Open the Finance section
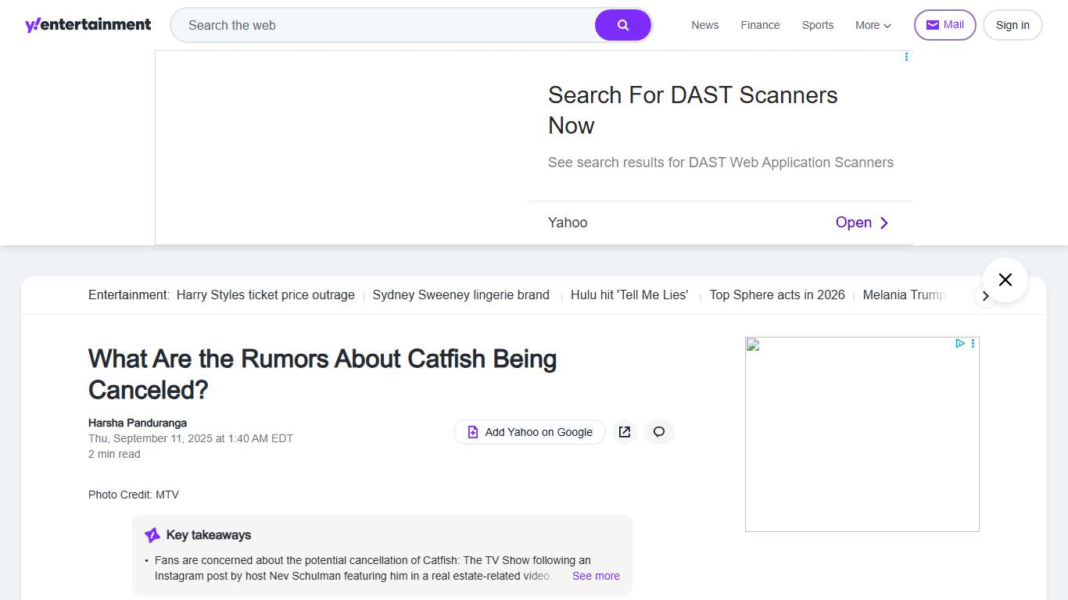Screen dimensions: 1068x600 point(759,25)
